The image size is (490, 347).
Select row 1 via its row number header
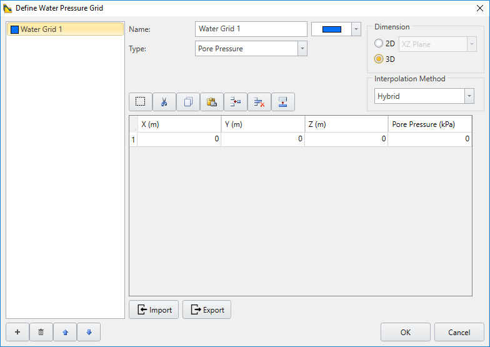coord(134,139)
